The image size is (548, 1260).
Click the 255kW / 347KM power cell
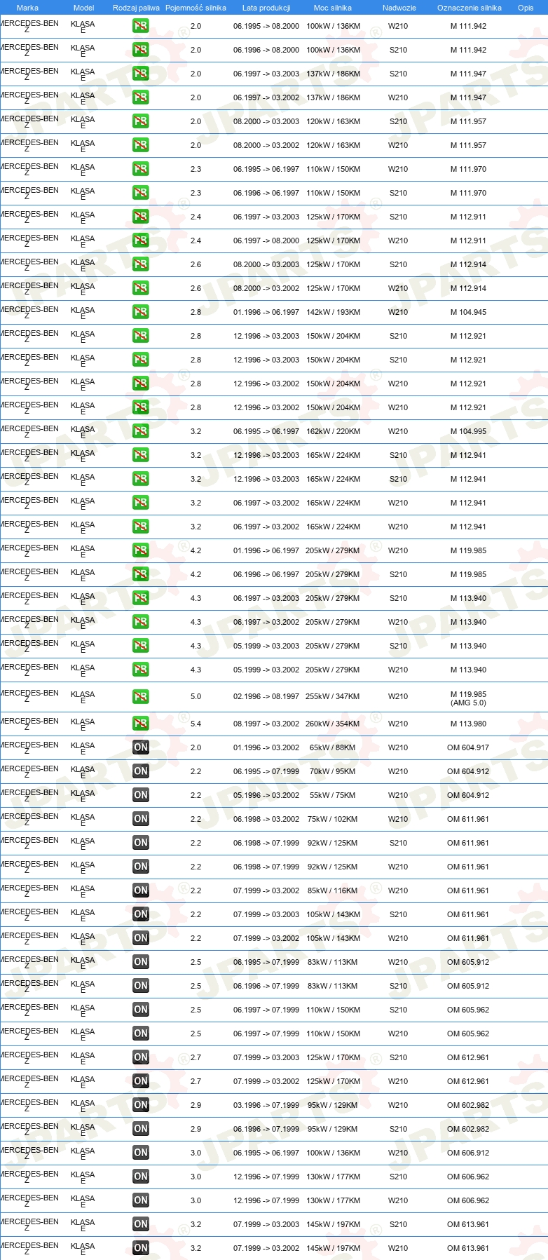[333, 697]
